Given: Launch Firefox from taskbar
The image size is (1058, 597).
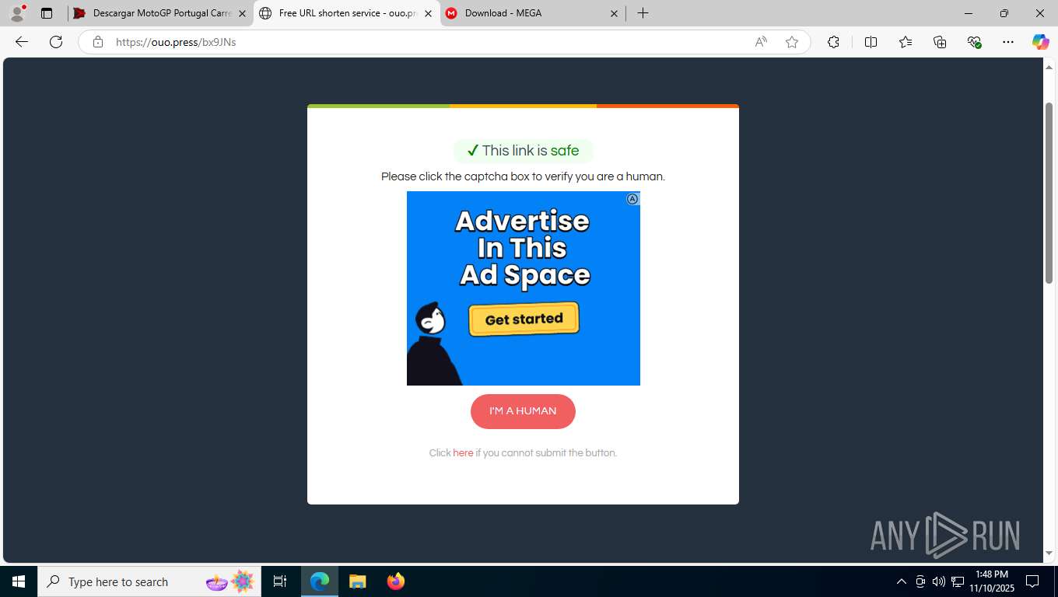Looking at the screenshot, I should coord(395,581).
